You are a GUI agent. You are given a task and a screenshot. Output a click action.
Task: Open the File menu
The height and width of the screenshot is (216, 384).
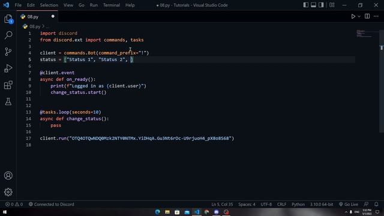[x=18, y=5]
